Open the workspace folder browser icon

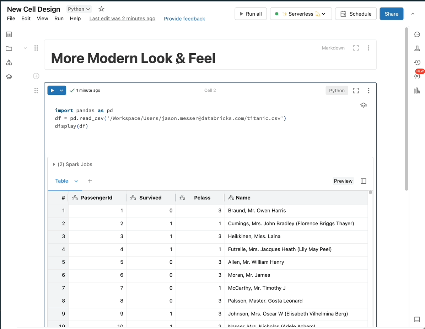9,48
